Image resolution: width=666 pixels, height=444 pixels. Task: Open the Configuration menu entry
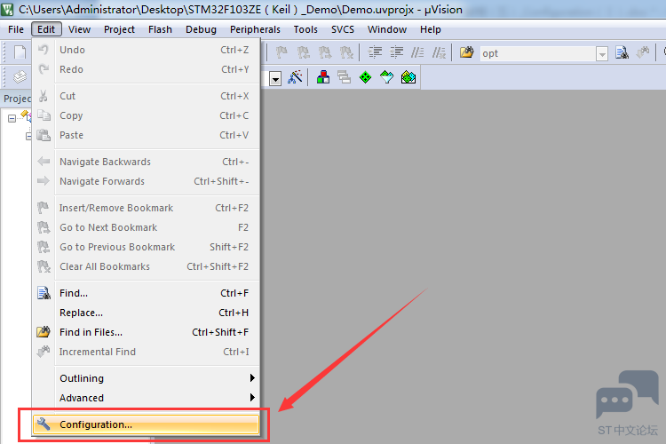coord(95,424)
